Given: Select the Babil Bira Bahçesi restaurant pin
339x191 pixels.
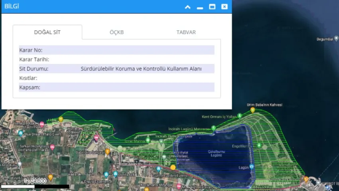Looking at the screenshot, I should (107, 152).
